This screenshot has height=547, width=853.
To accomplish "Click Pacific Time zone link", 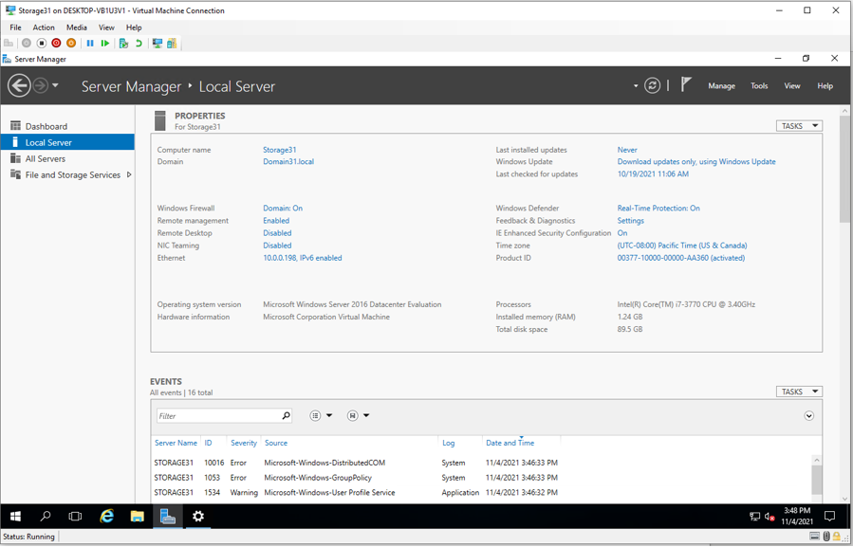I will pos(682,246).
